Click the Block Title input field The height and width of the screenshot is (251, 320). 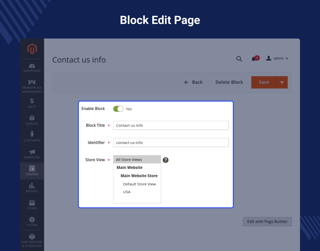171,125
